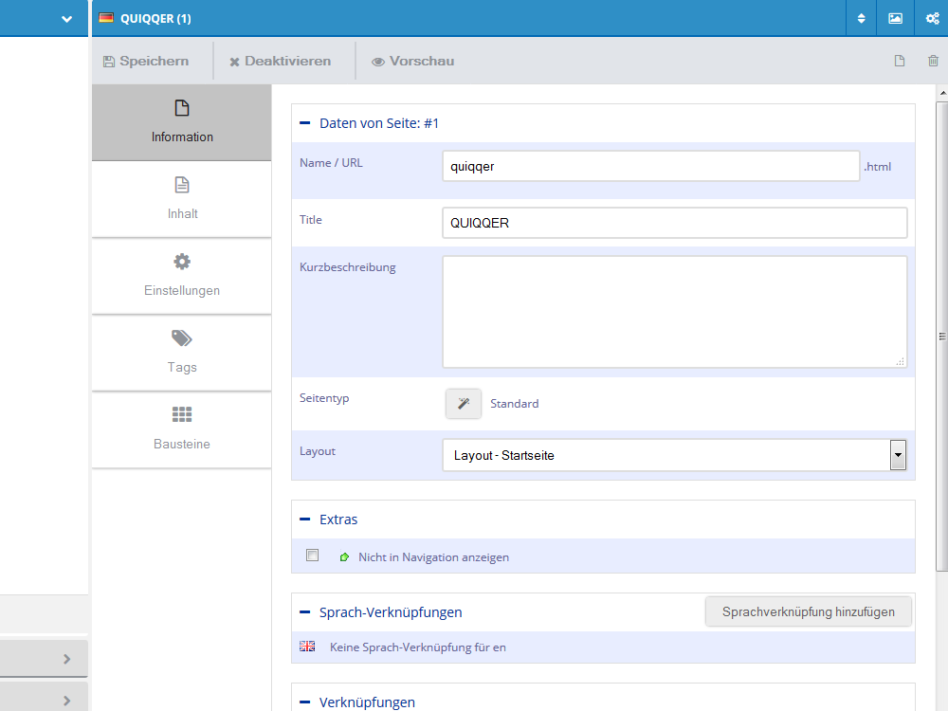Click Keine Sprach-Verknüpfung für en text
This screenshot has height=711, width=948.
point(418,647)
